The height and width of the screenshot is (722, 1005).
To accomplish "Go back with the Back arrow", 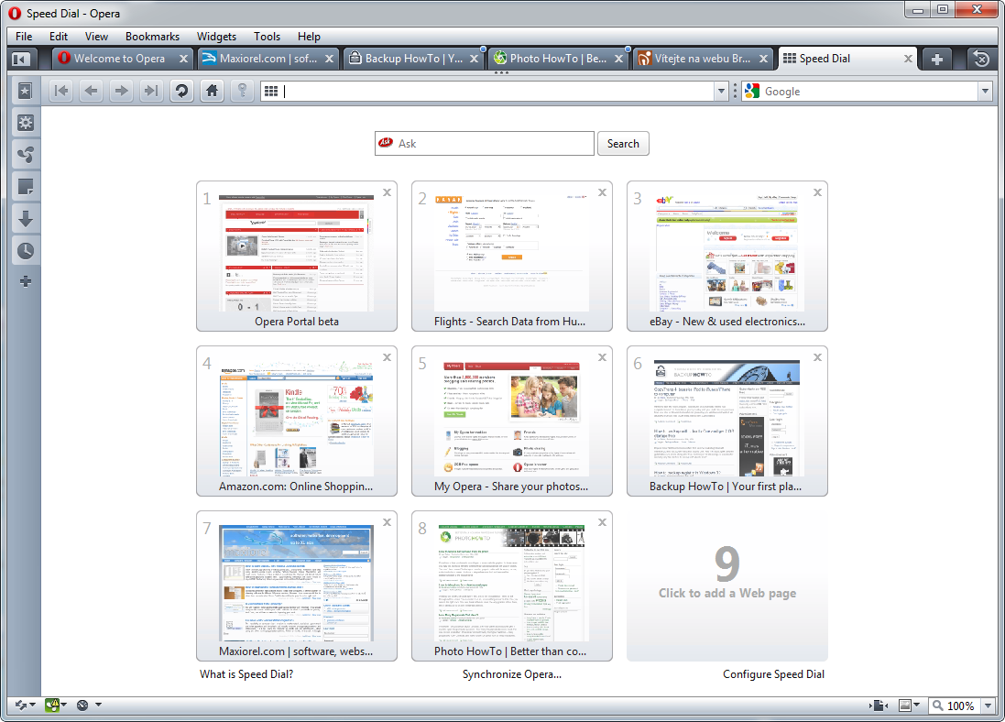I will tap(92, 91).
